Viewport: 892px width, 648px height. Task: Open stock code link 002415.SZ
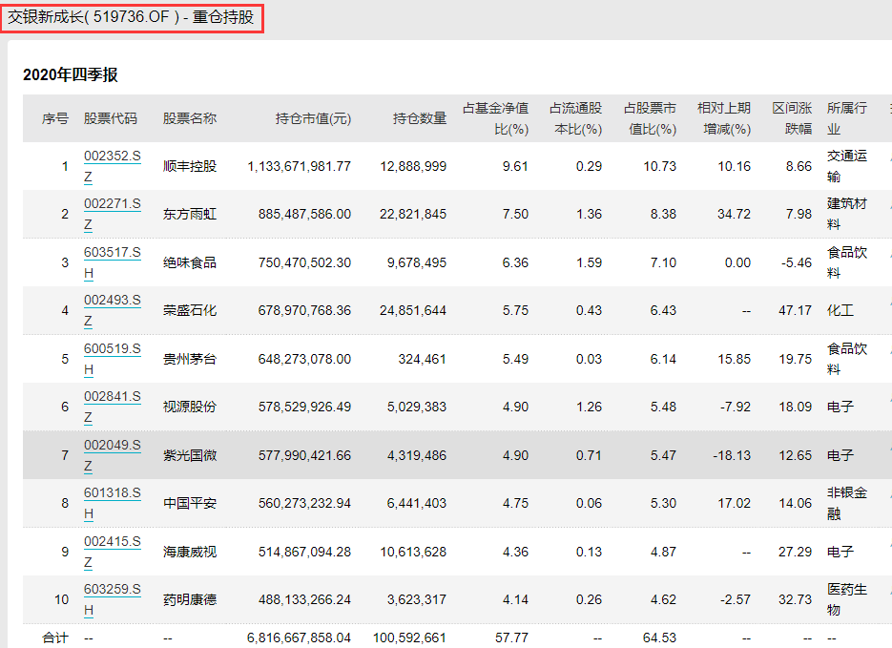pyautogui.click(x=112, y=552)
